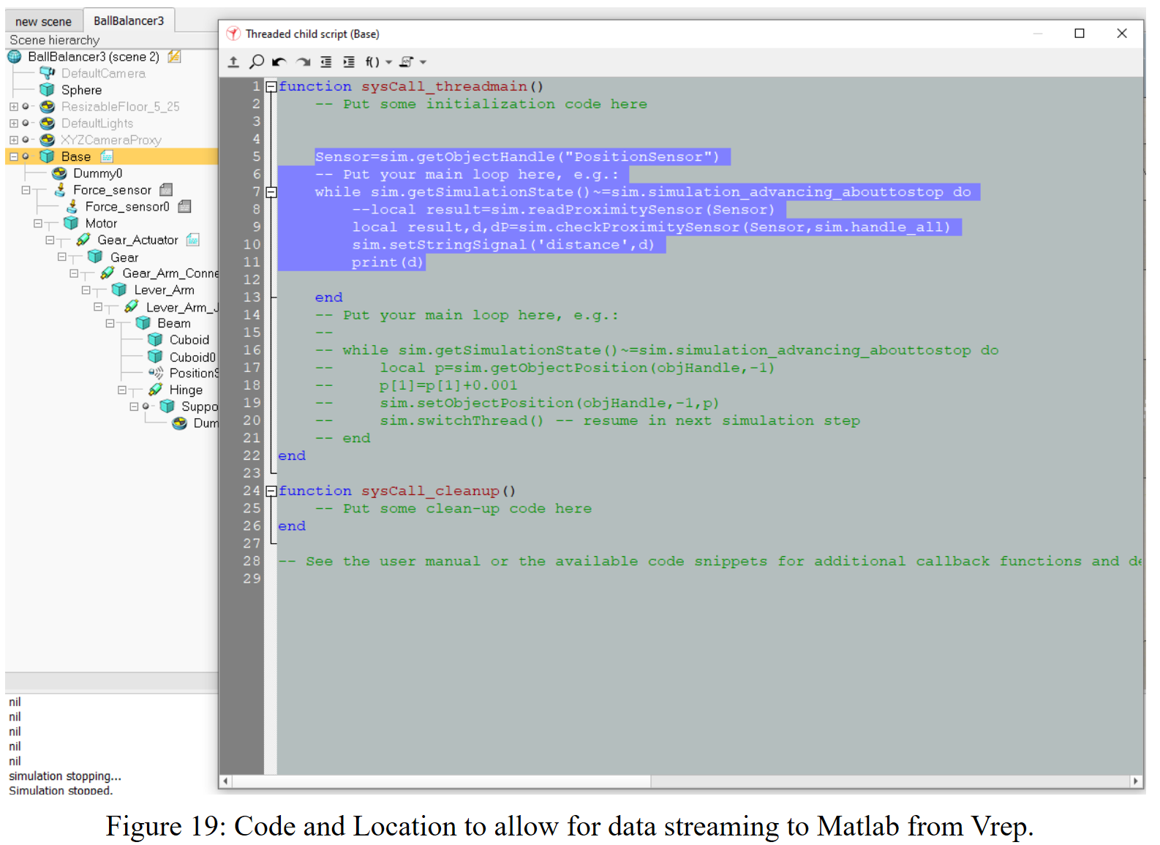The image size is (1160, 845).
Task: Open the script icon beside Force_sensor
Action: 166,190
